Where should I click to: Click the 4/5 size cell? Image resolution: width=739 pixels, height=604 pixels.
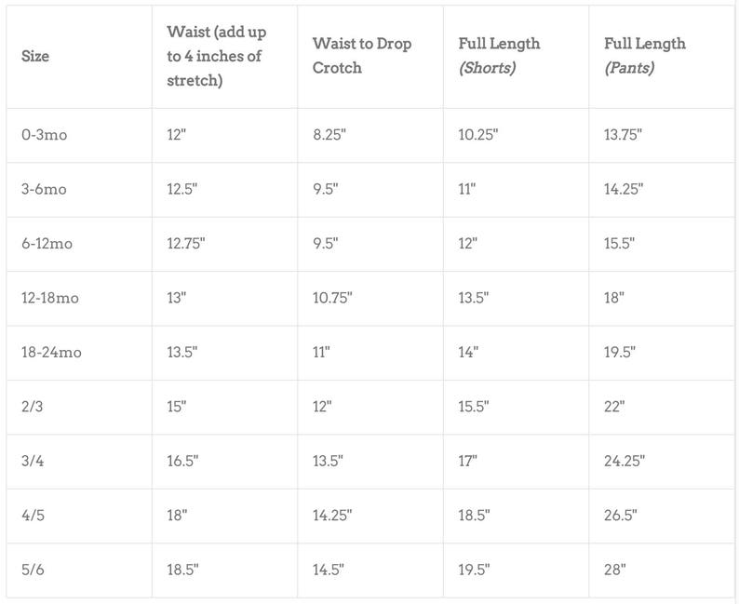[33, 515]
